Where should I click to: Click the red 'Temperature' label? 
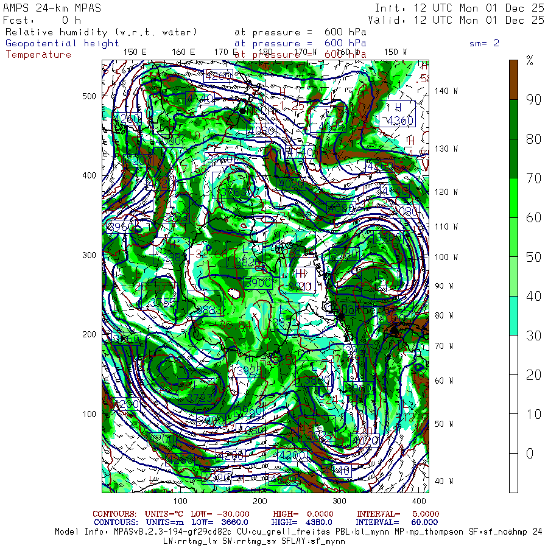[38, 55]
